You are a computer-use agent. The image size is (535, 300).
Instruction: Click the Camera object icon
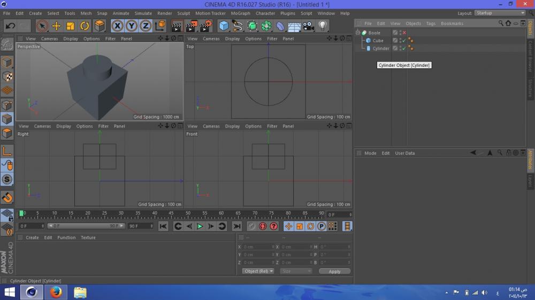tap(309, 26)
